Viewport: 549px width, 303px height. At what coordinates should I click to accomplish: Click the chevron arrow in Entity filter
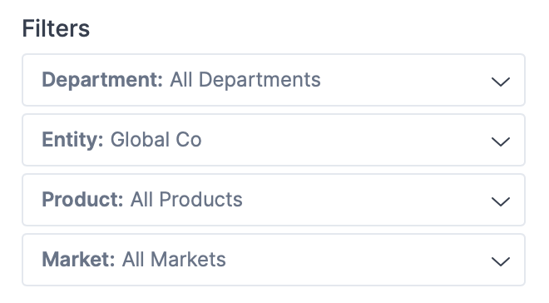pos(500,142)
